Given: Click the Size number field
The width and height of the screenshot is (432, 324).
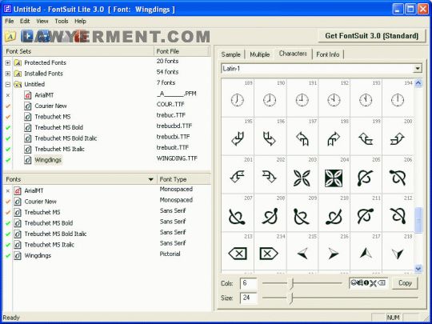Looking at the screenshot, I should [x=249, y=298].
